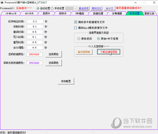This screenshot has height=134, width=158.
Task: Open the 更新公告 tab
Action: 149,13
